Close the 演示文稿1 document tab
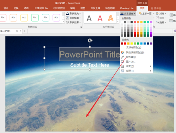The height and width of the screenshot is (133, 176). 17,31
